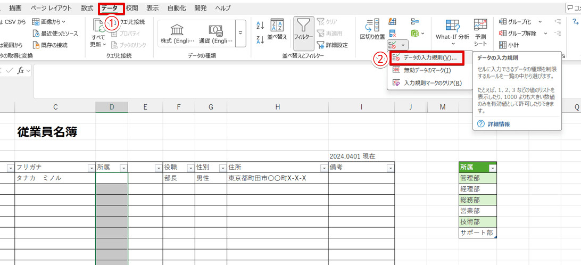581x265 pixels.
Task: Switch to the ページ レイアウト tab
Action: [x=52, y=8]
